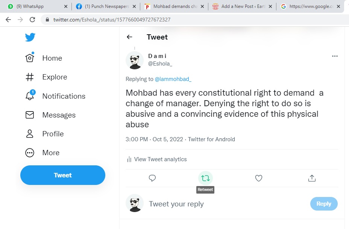Open tweet options three-dot menu
This screenshot has height=229, width=349.
335,56
